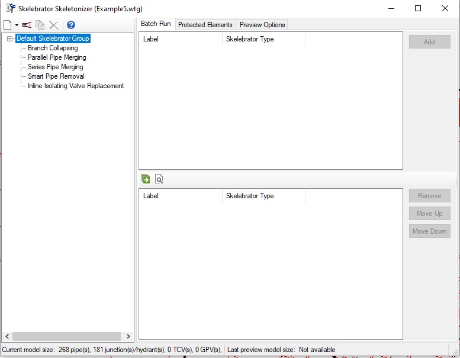Click the Last preview model size status
Image resolution: width=460 pixels, height=358 pixels.
[281, 350]
